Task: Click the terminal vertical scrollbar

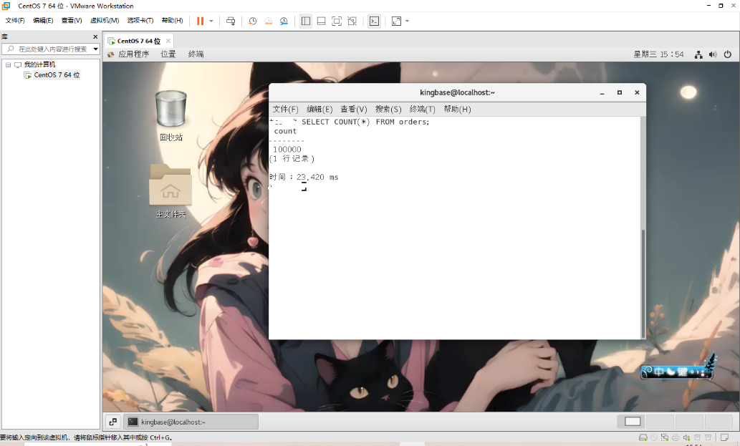Action: click(x=643, y=283)
